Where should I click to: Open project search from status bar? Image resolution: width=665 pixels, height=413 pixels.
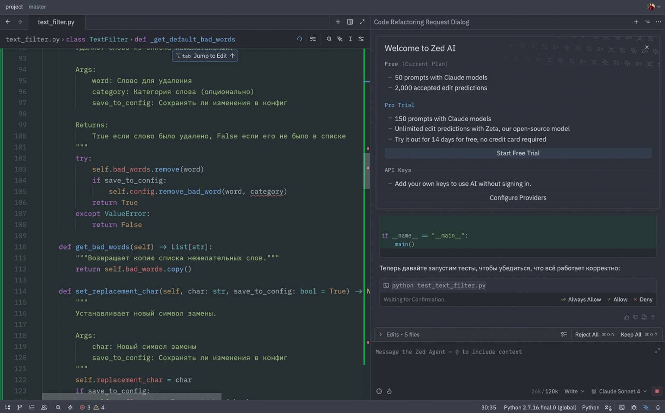58,407
